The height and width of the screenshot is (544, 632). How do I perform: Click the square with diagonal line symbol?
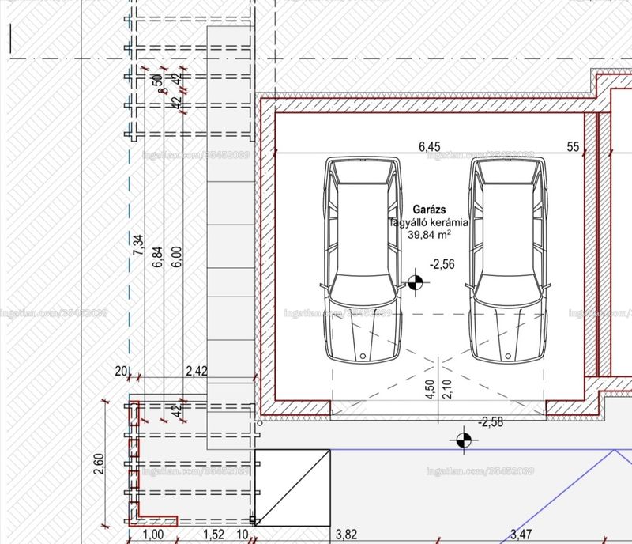tap(292, 488)
